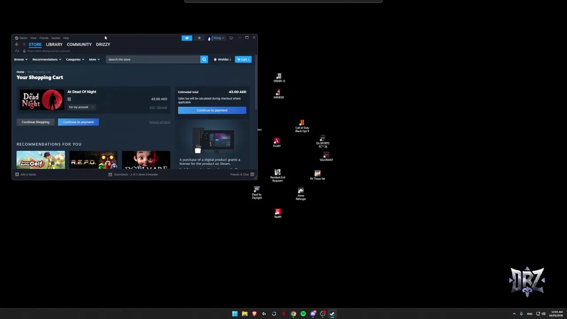This screenshot has height=319, width=567.
Task: Click the Add link beside Remove
Action: [x=152, y=108]
